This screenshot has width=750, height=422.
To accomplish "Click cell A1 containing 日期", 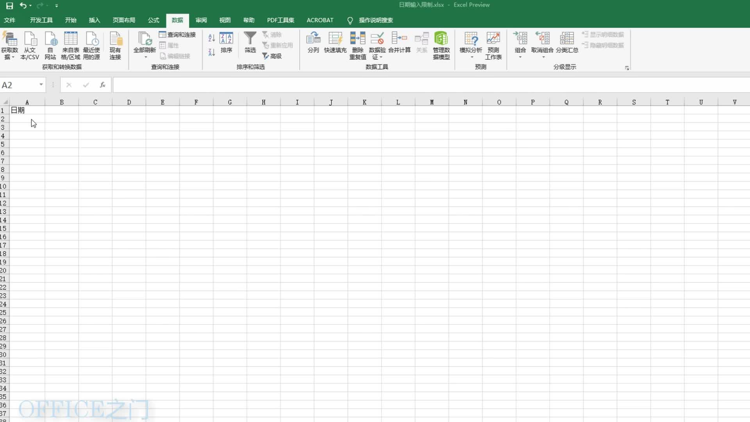I will 27,111.
